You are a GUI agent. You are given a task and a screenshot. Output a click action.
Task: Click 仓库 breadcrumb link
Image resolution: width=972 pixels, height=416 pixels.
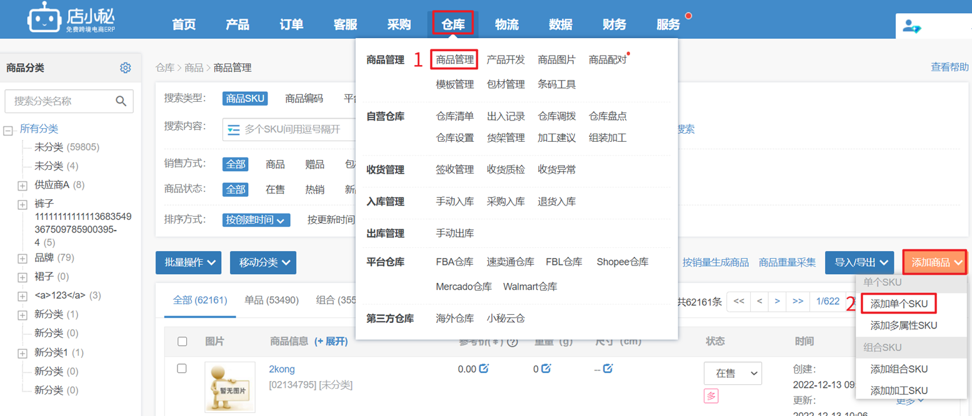pos(165,68)
